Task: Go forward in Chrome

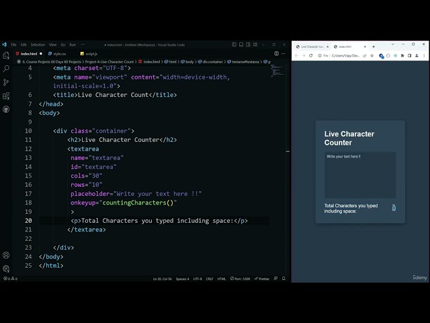Action: tap(304, 55)
